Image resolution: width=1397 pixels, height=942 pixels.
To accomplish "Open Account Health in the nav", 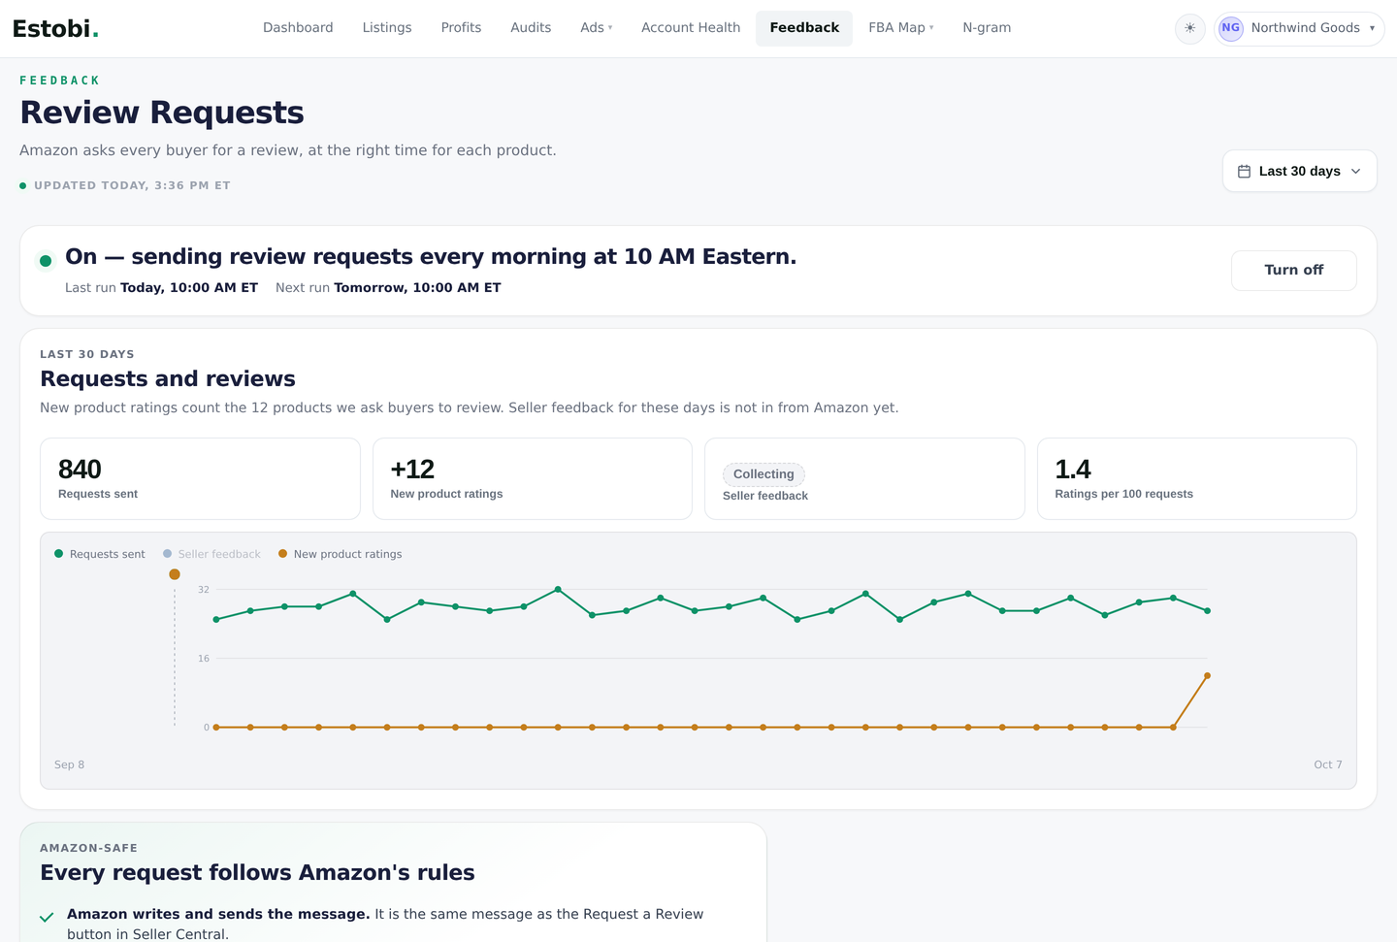I will (x=691, y=28).
